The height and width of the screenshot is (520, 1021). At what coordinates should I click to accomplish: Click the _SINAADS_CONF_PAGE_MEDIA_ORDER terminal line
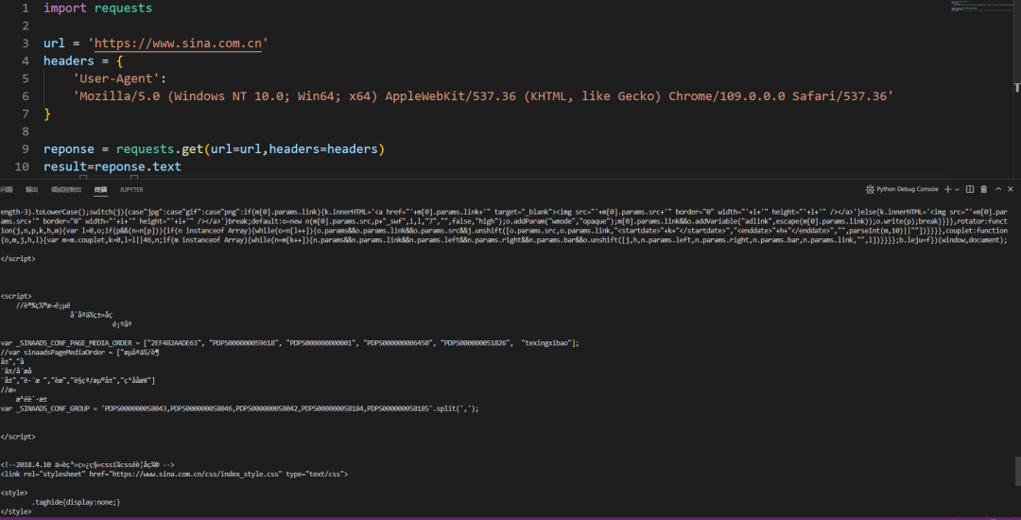pos(289,342)
